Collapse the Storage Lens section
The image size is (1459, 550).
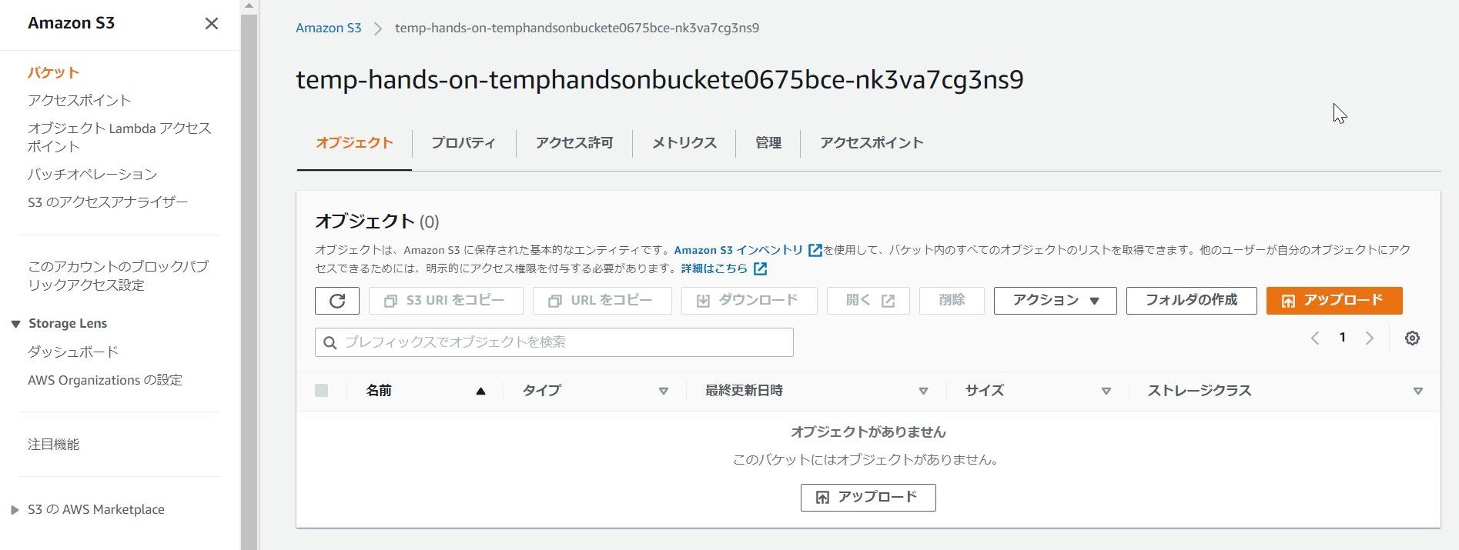(x=15, y=325)
